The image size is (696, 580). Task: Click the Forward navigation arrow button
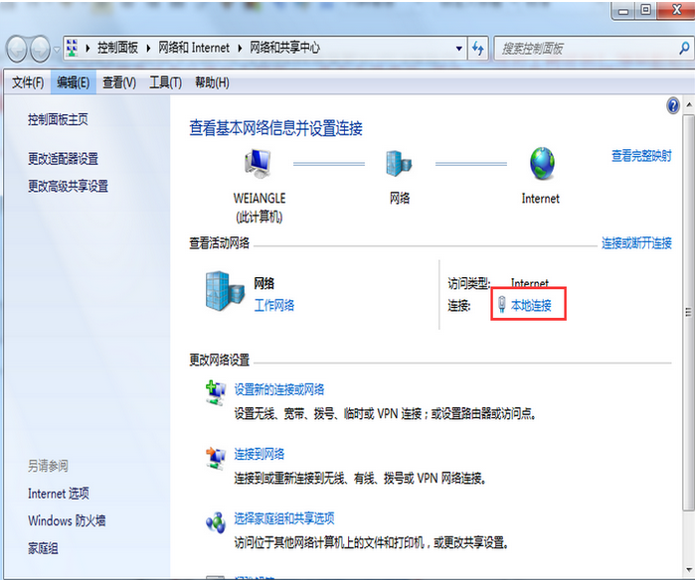40,49
